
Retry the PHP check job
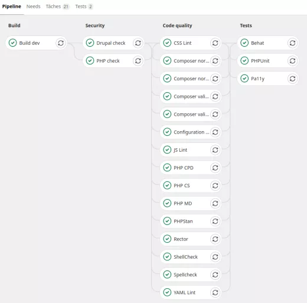[x=138, y=61]
